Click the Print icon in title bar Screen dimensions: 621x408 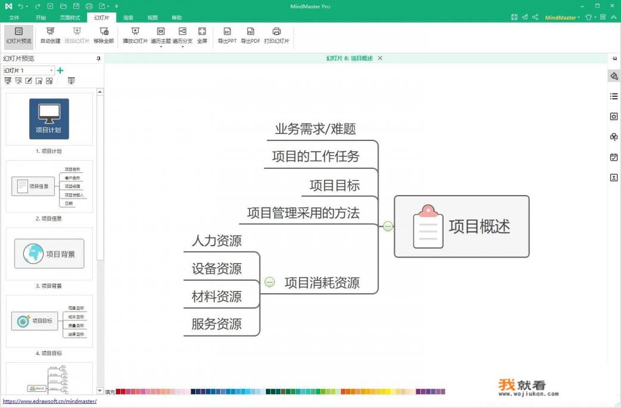[x=89, y=7]
